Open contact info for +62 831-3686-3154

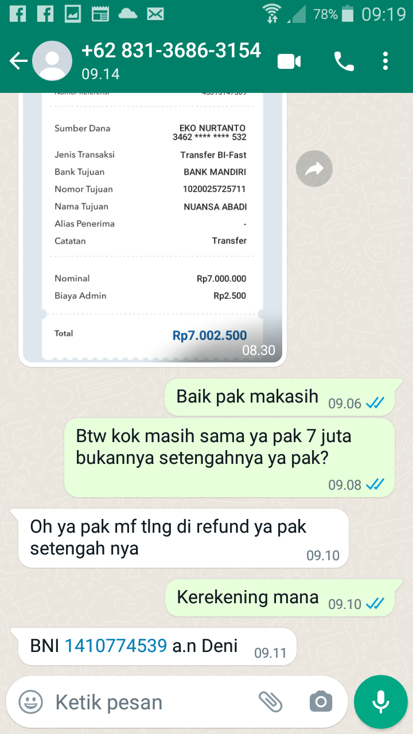click(171, 60)
